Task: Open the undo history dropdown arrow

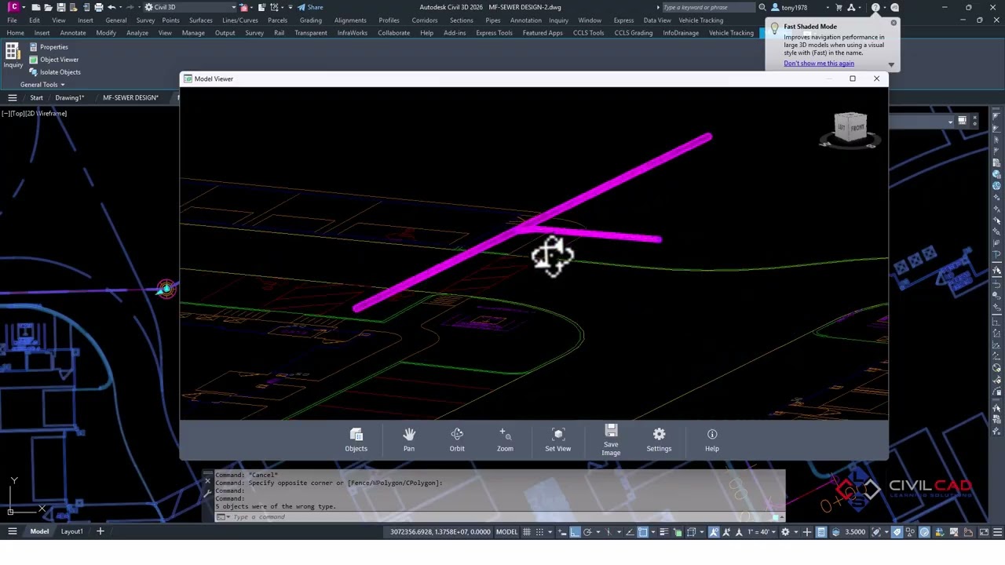Action: tap(121, 7)
